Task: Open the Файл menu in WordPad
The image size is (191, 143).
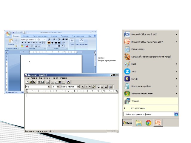Action: 27,78
